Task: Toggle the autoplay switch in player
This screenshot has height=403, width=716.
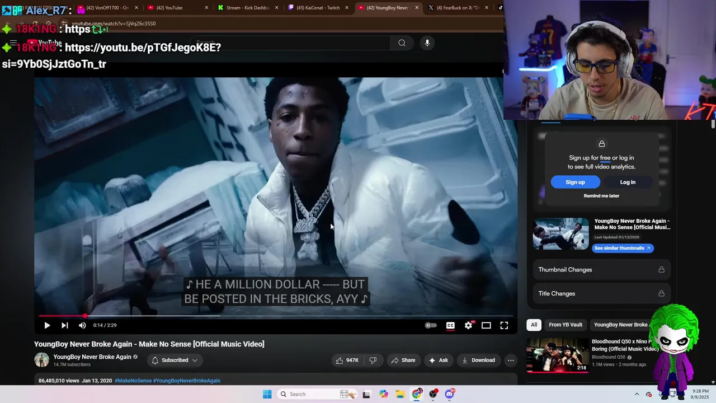Action: click(x=431, y=325)
